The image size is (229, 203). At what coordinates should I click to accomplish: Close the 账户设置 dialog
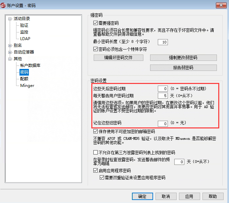tap(221, 5)
